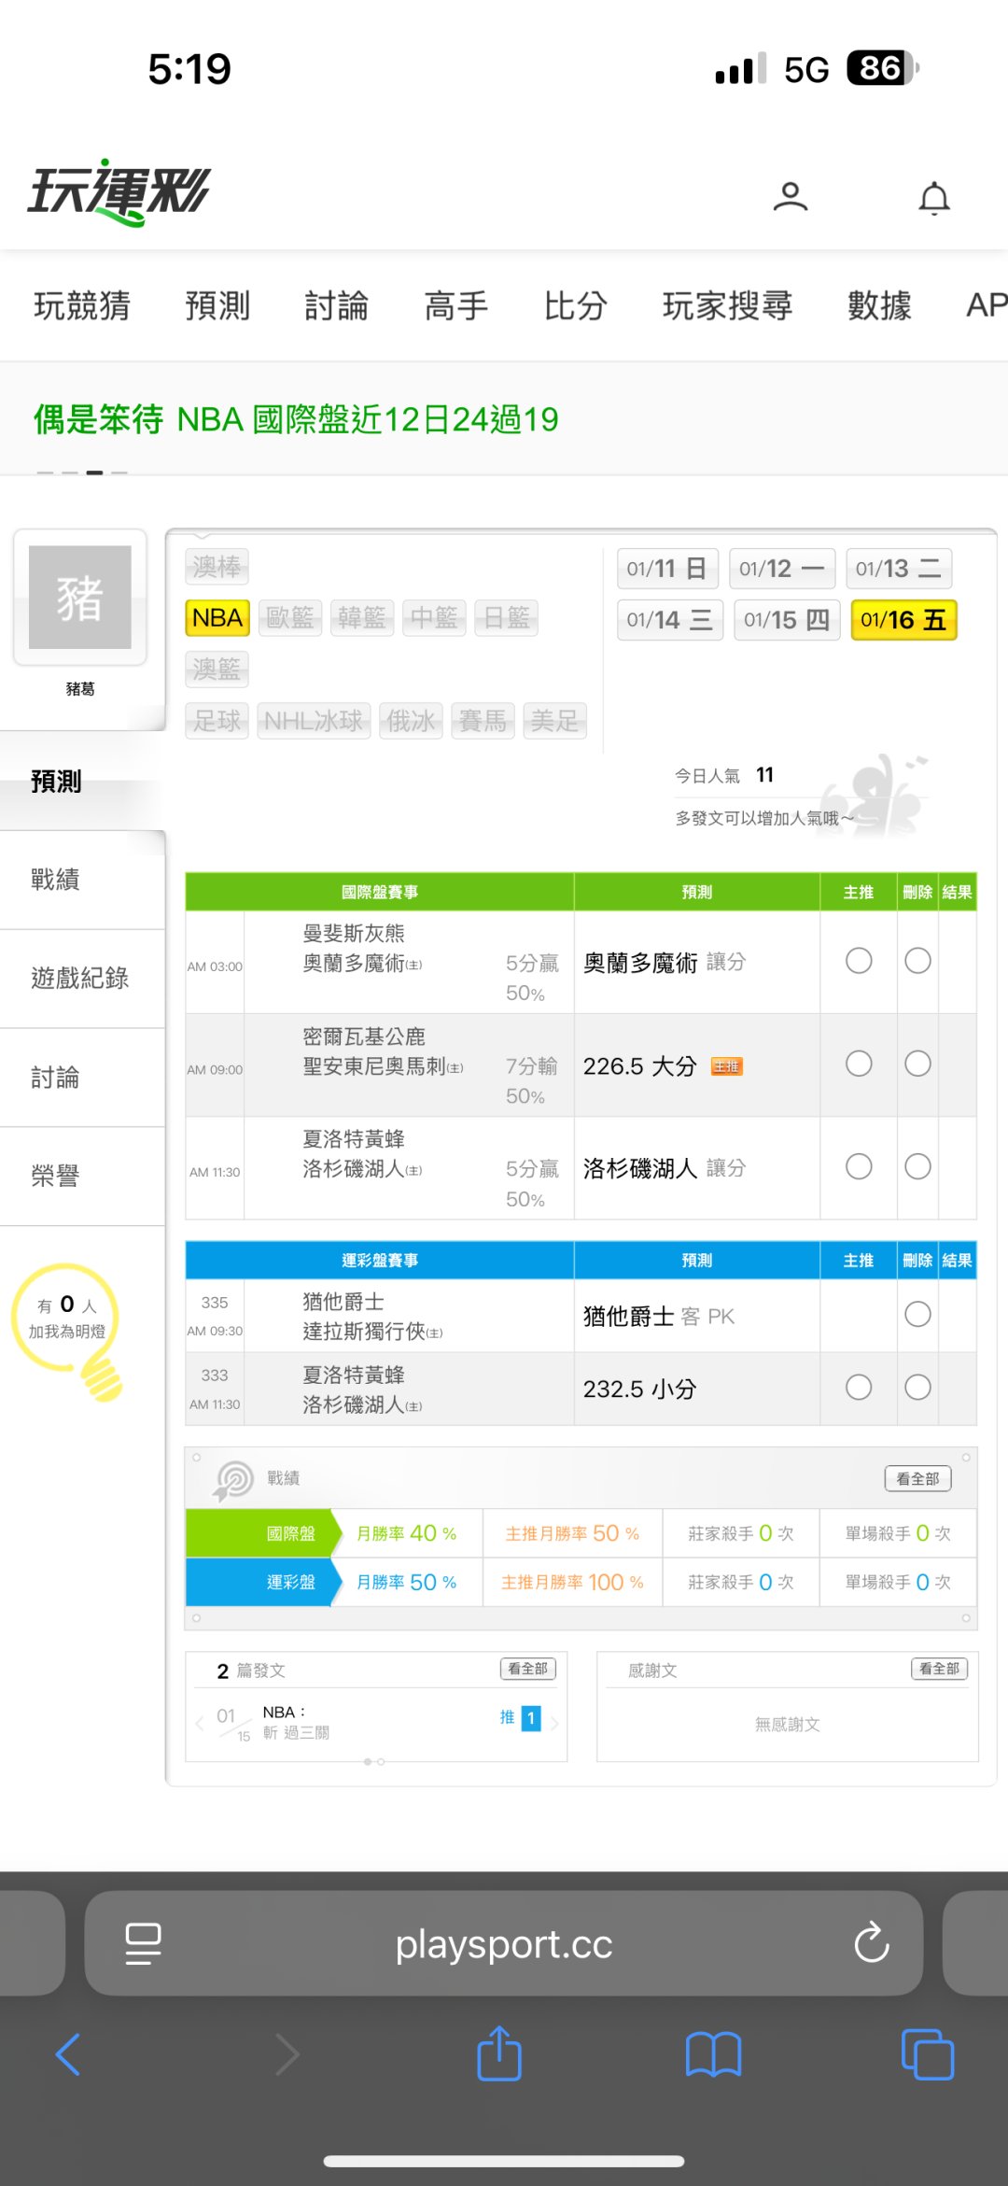Show next post with right chevron

click(555, 1724)
